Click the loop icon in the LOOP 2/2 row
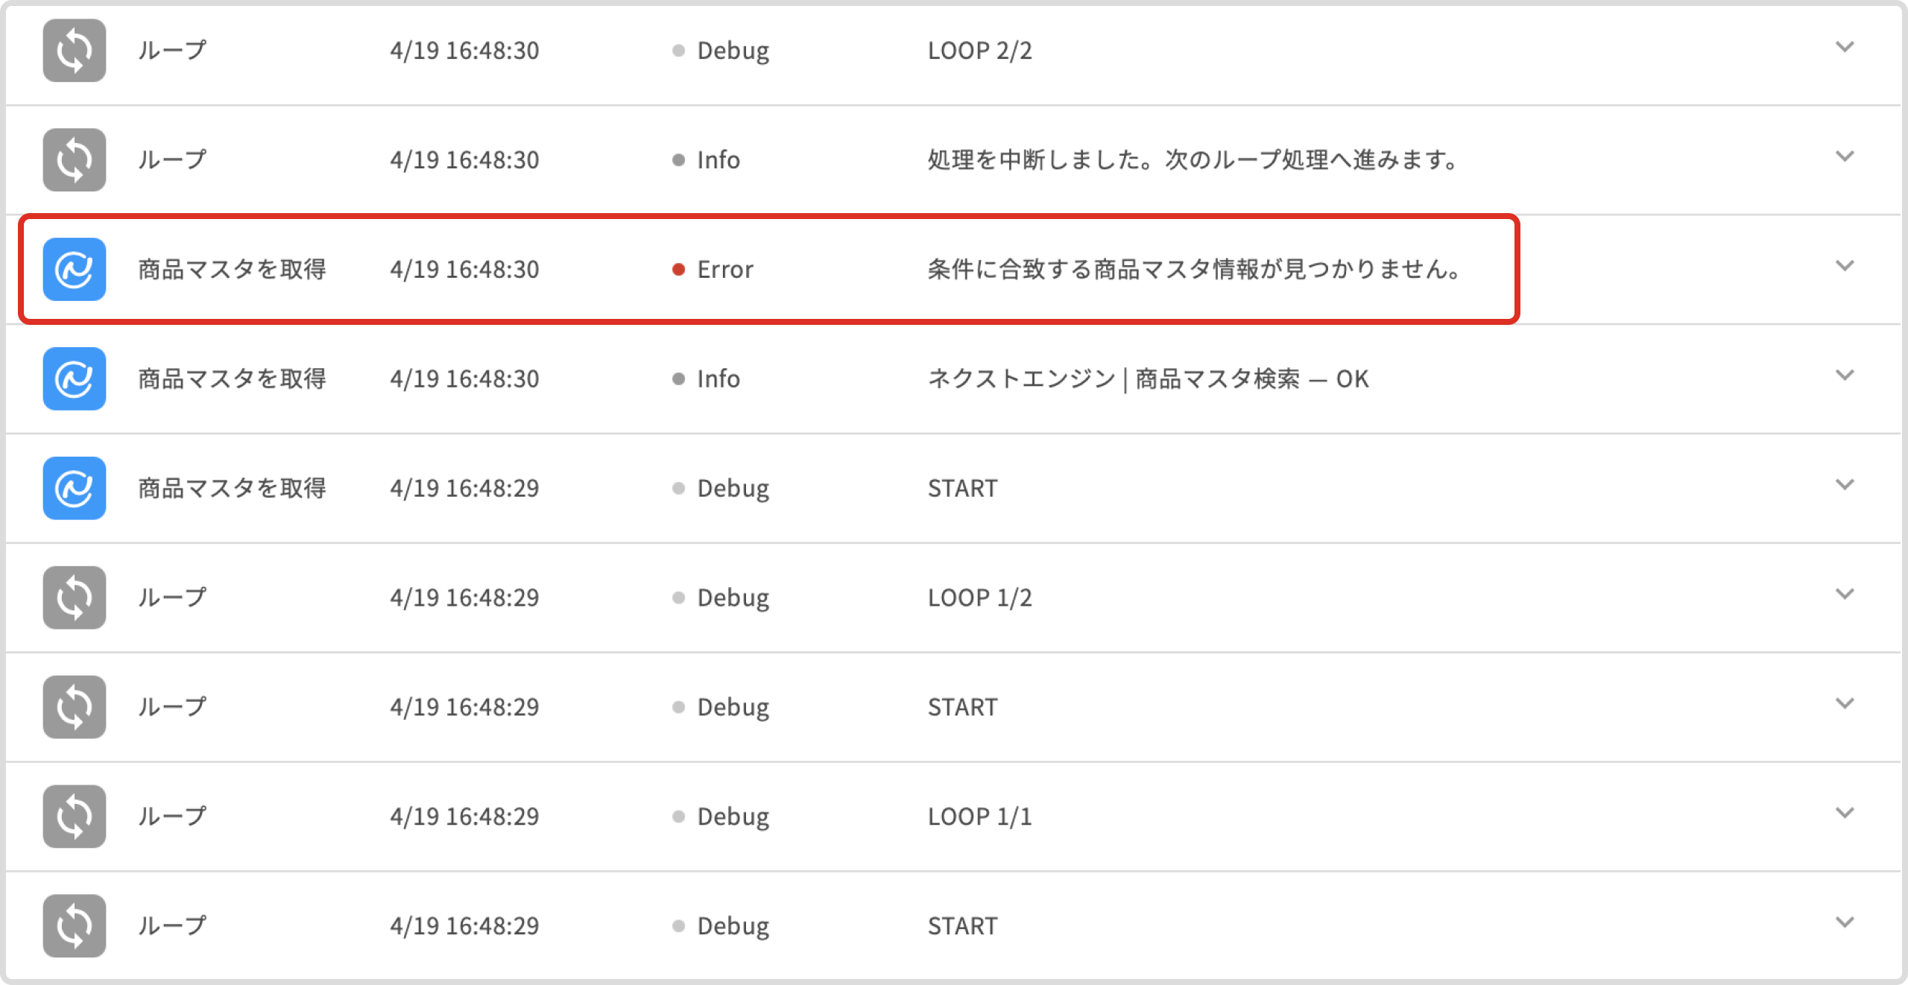This screenshot has height=985, width=1908. (x=74, y=51)
